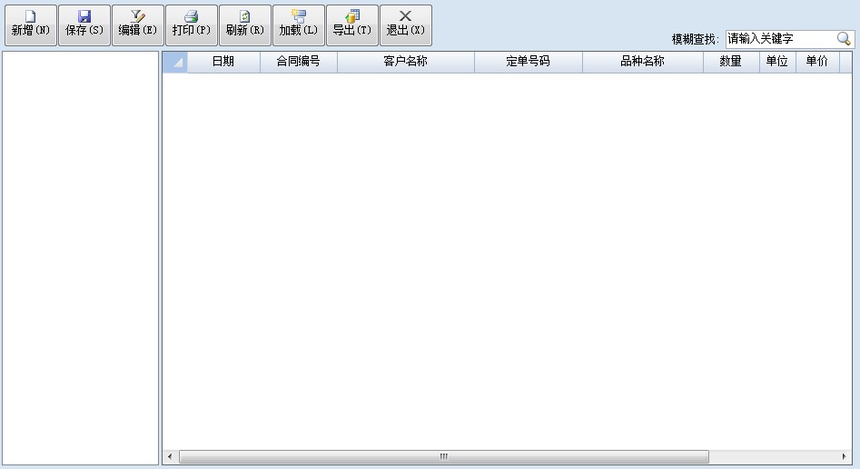Click the horizontal scrollbar left arrow
860x469 pixels.
(x=170, y=456)
